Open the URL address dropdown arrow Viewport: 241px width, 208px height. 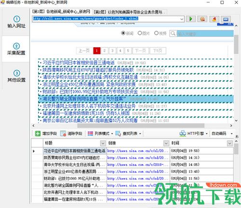tap(182, 19)
